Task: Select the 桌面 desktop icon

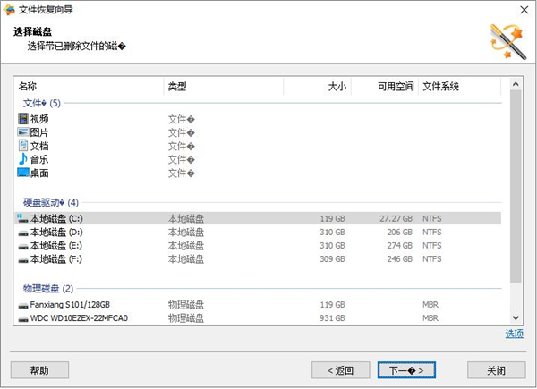Action: click(23, 173)
